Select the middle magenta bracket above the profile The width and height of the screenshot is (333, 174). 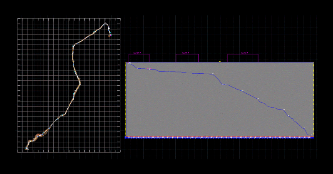coord(187,58)
